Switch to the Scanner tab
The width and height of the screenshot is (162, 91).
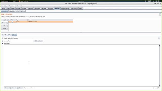[x=18, y=8]
